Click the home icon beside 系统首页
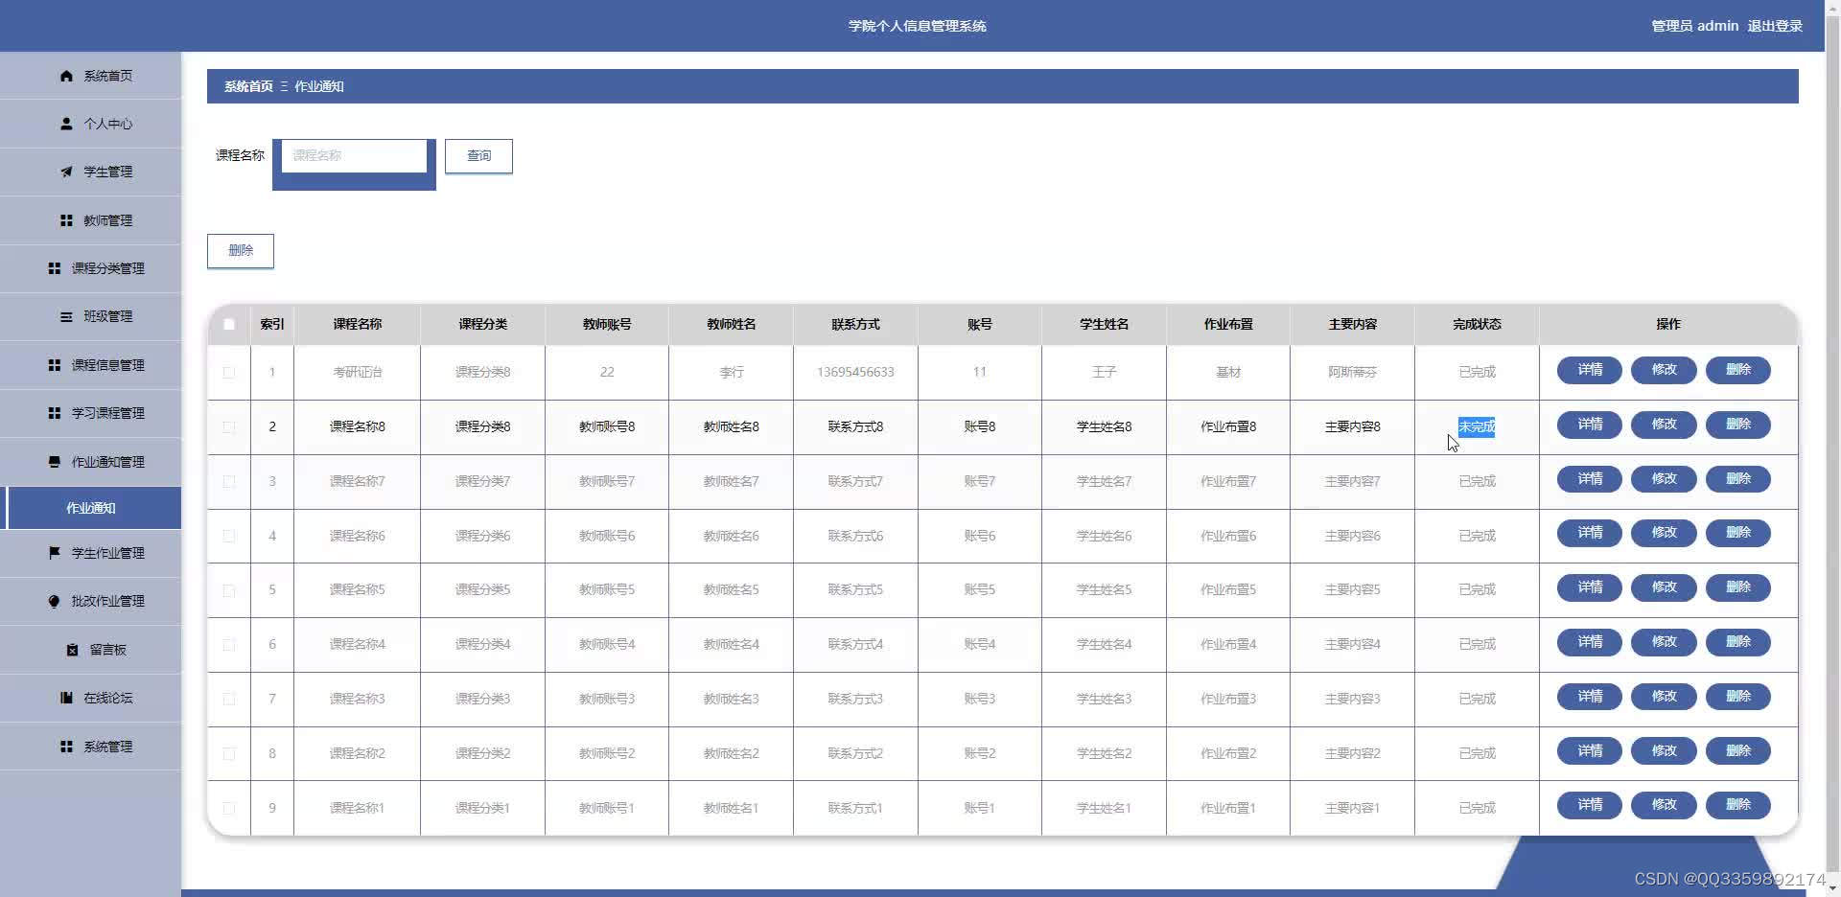The height and width of the screenshot is (897, 1841). 66,76
